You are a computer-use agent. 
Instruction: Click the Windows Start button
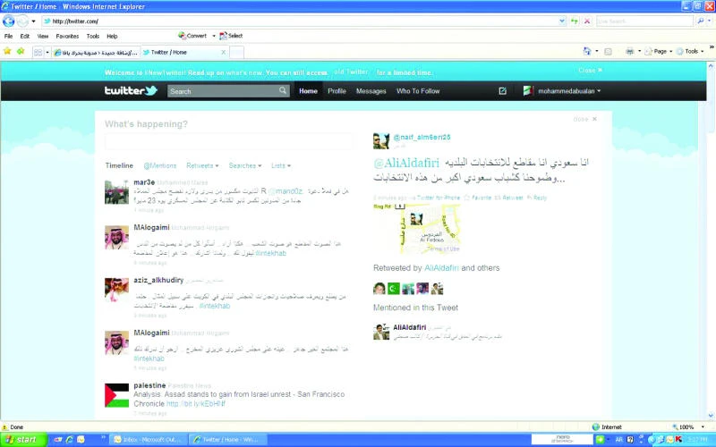pos(24,440)
